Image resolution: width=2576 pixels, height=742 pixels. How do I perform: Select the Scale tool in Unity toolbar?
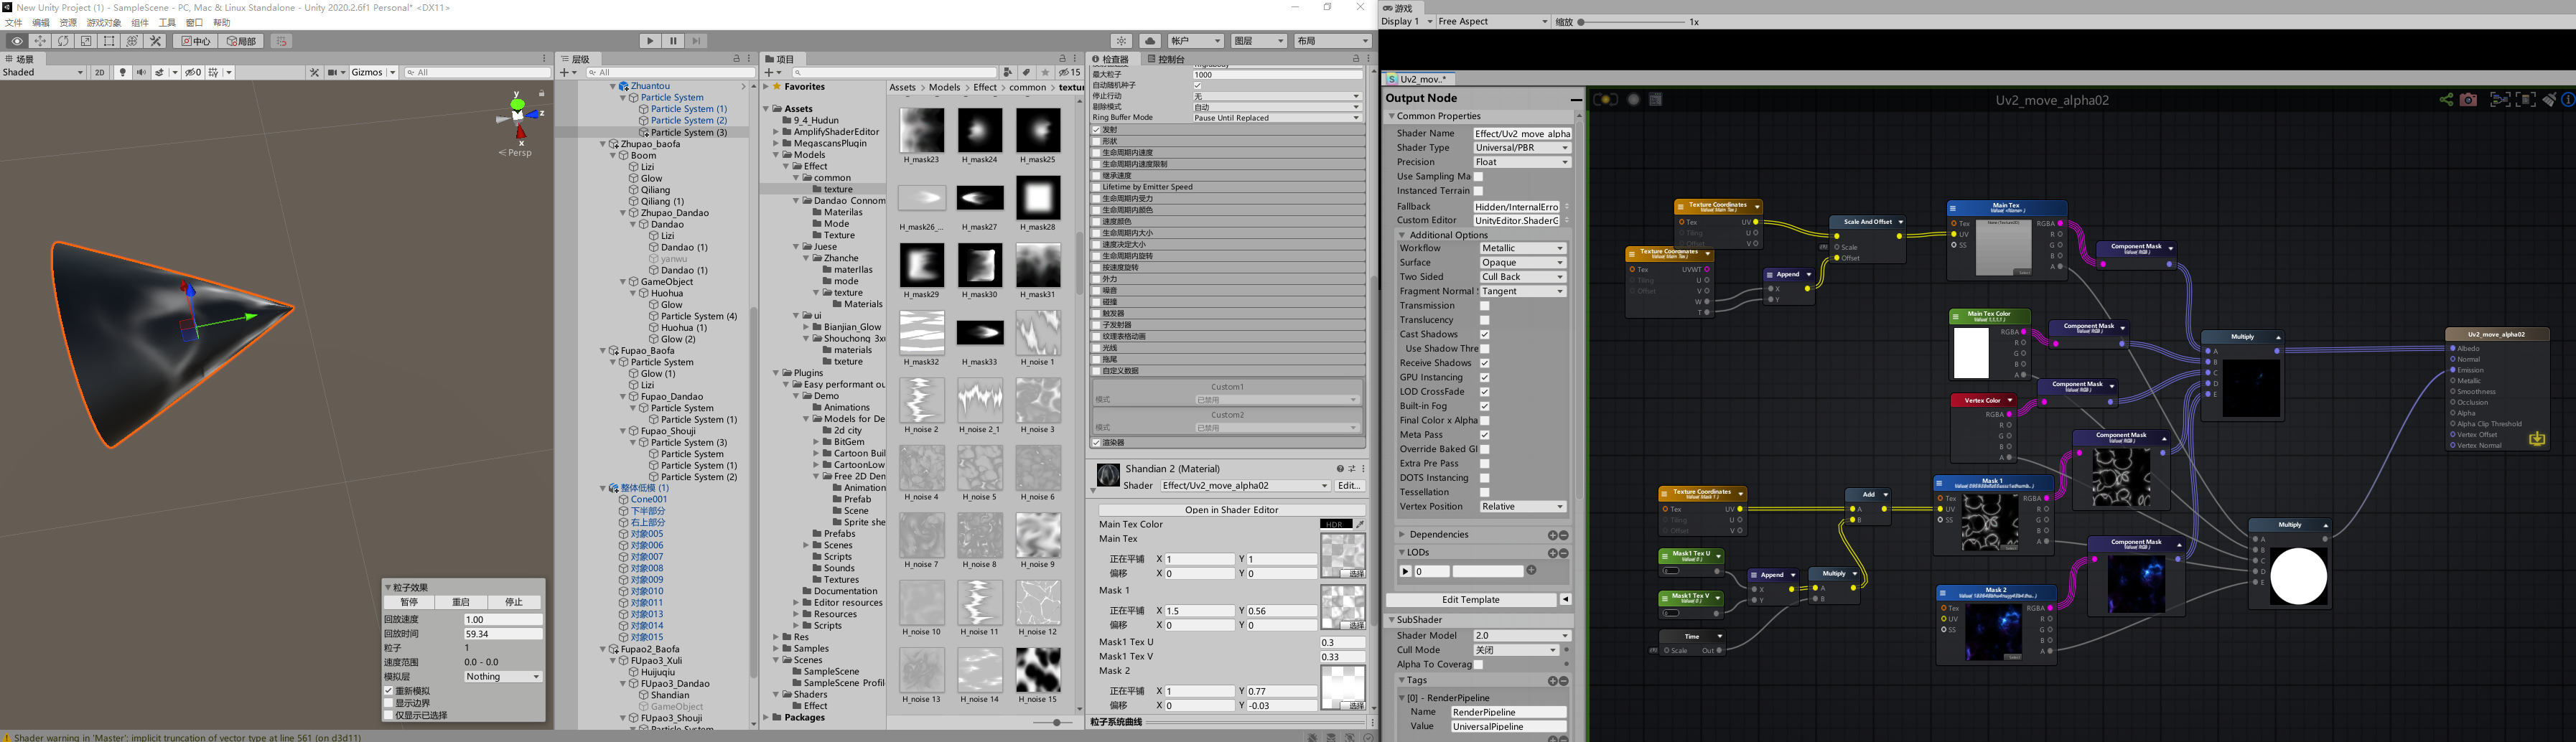point(86,41)
